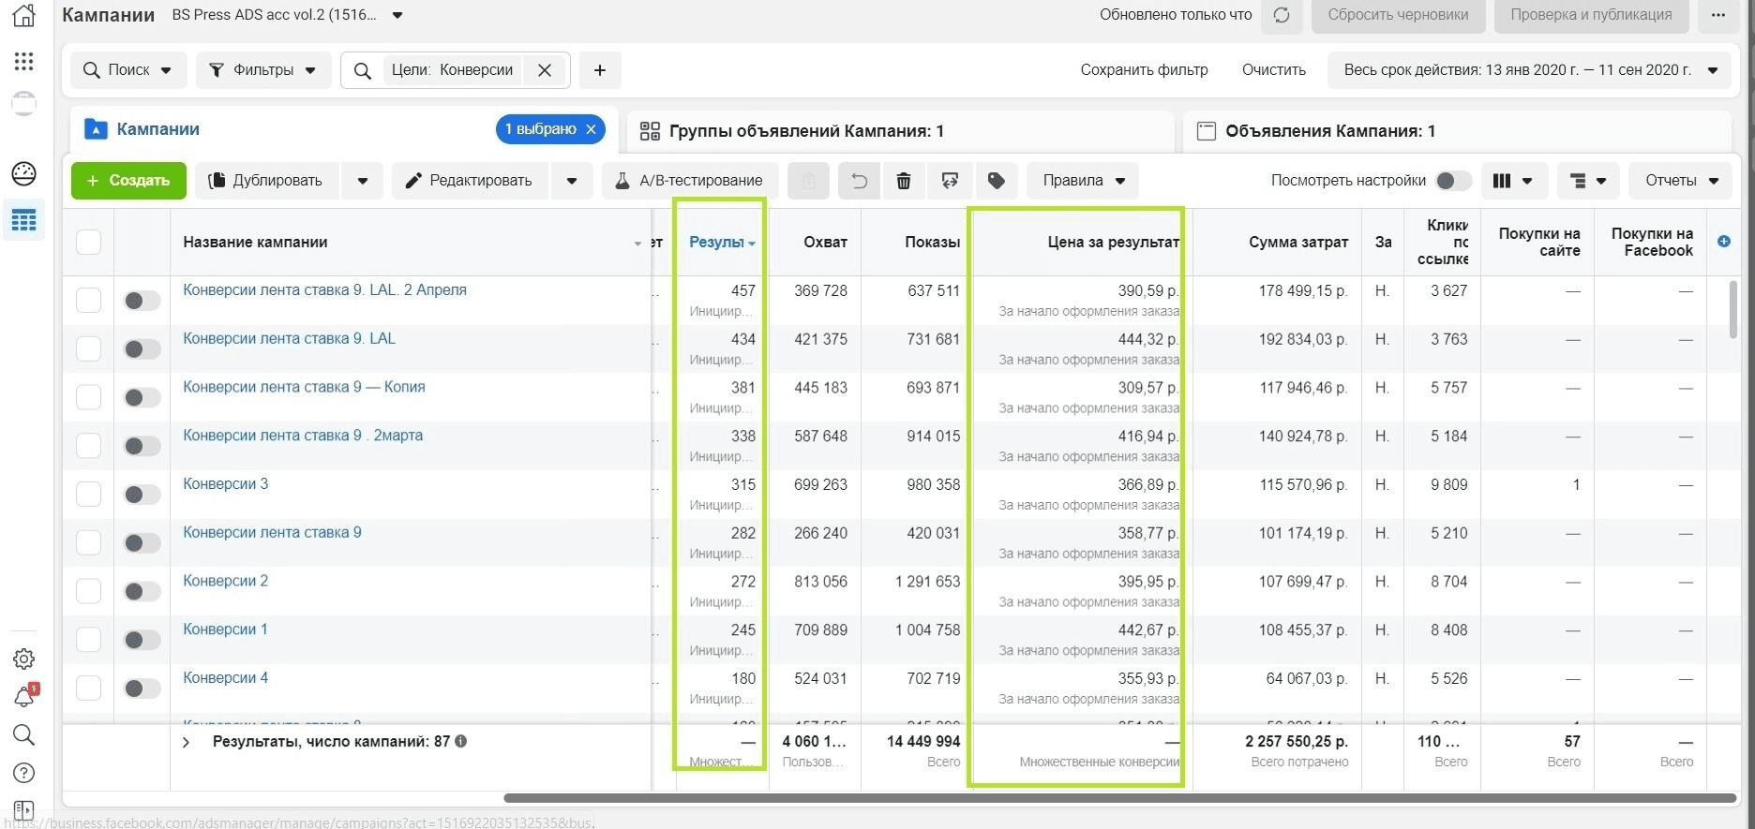Click the green 'Создать' button
Image resolution: width=1755 pixels, height=829 pixels.
(x=128, y=181)
